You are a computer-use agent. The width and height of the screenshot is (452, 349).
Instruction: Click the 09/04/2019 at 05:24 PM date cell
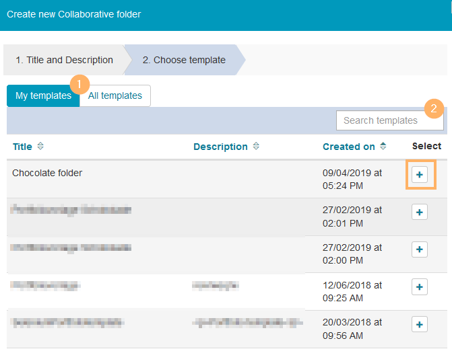click(352, 179)
